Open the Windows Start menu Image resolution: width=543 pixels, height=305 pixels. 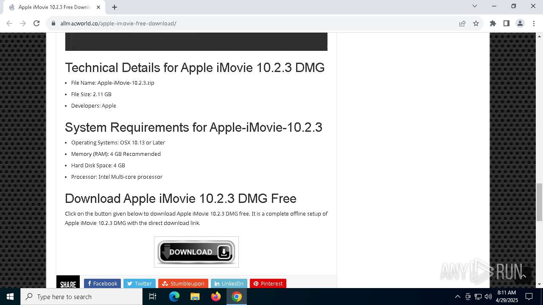pos(10,297)
